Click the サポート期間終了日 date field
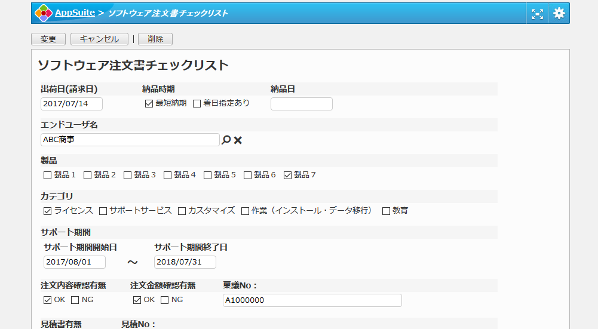This screenshot has height=329, width=598. pos(185,262)
